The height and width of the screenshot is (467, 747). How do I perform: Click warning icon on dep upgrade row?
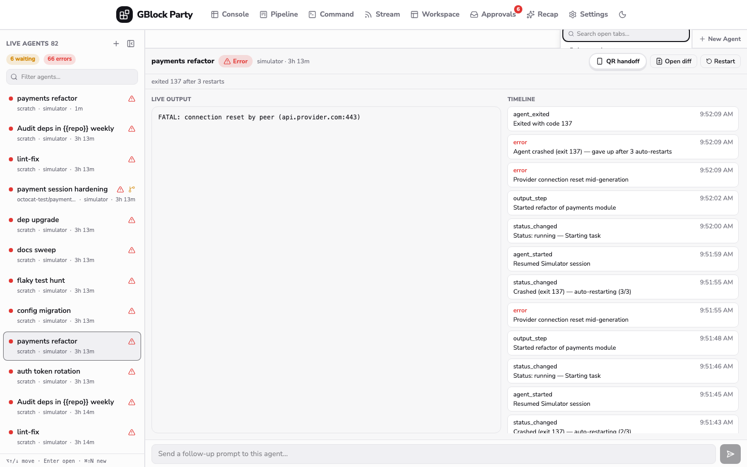click(x=132, y=220)
